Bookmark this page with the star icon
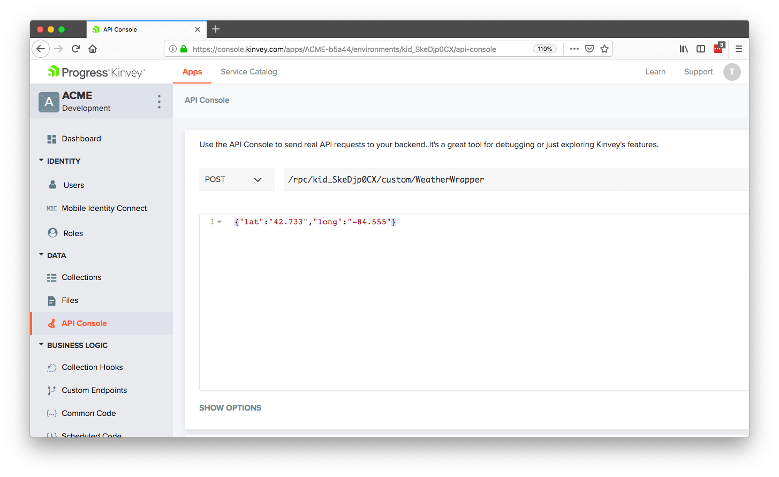The image size is (779, 477). click(604, 49)
